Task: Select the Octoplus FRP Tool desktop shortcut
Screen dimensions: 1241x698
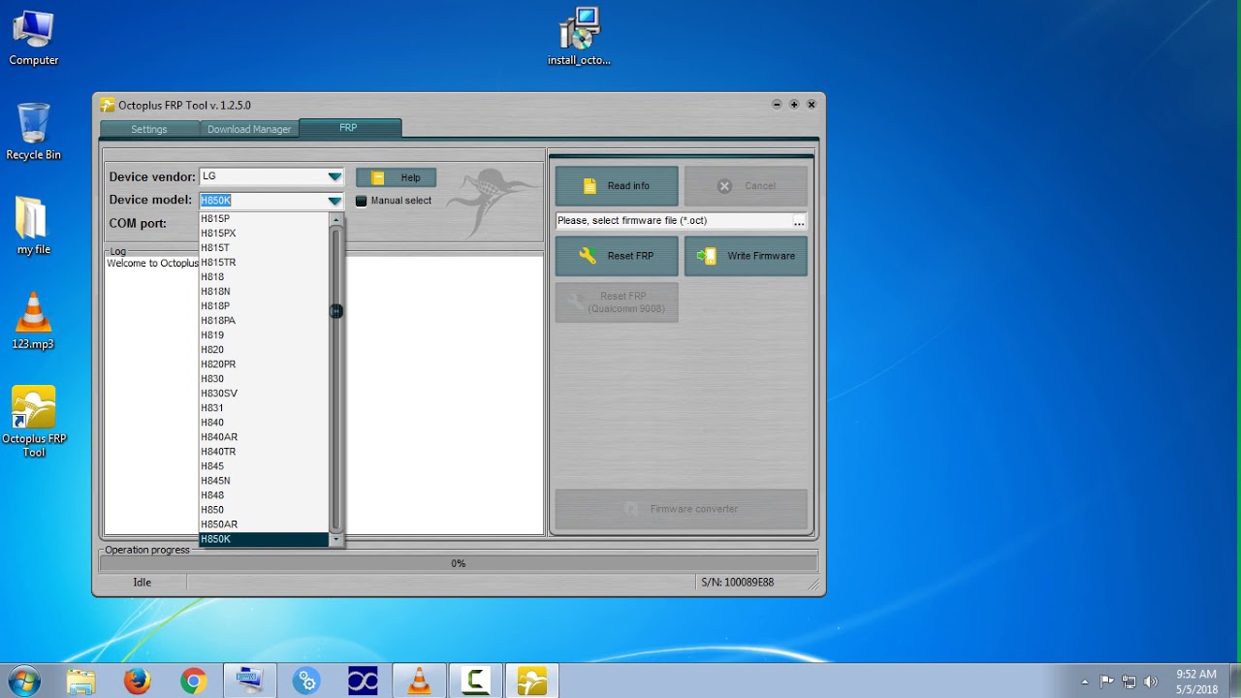Action: (34, 423)
